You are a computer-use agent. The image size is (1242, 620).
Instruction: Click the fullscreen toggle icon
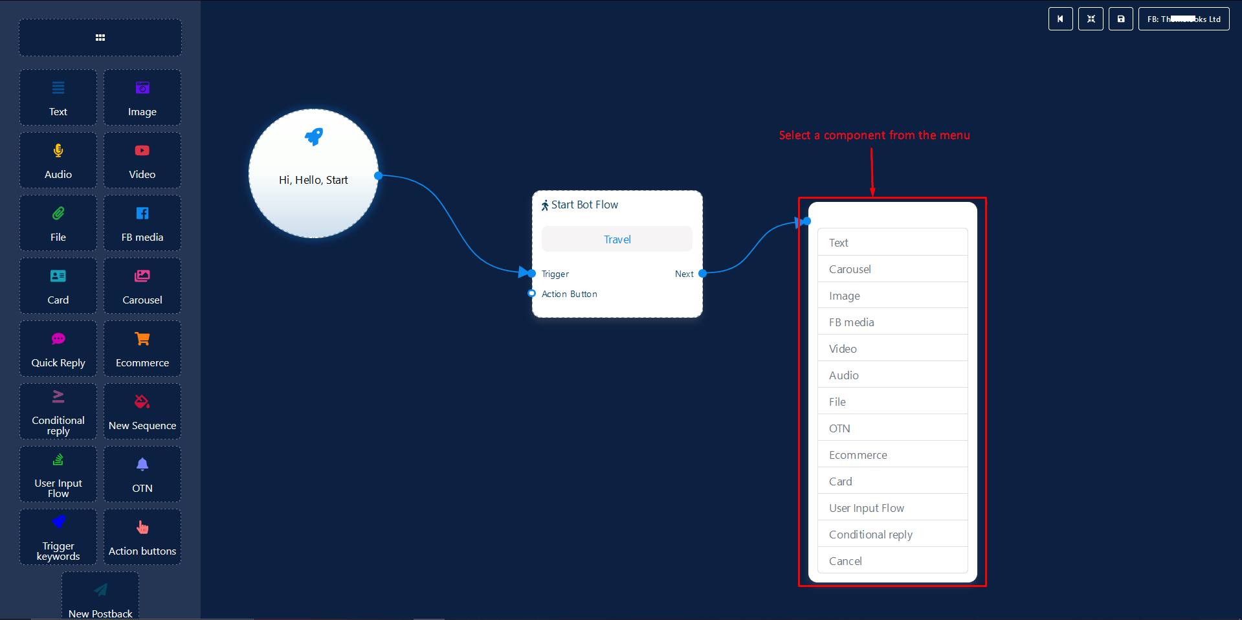[1091, 19]
